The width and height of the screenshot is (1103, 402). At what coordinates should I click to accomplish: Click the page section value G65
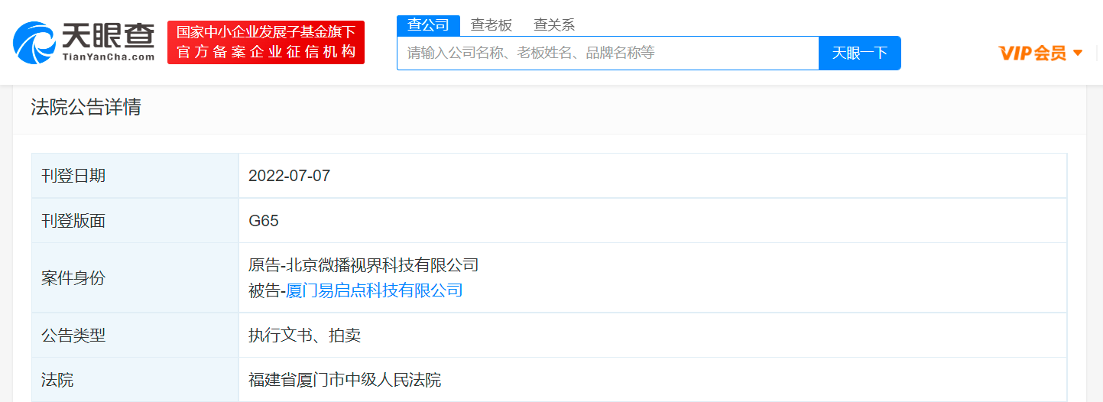click(264, 222)
